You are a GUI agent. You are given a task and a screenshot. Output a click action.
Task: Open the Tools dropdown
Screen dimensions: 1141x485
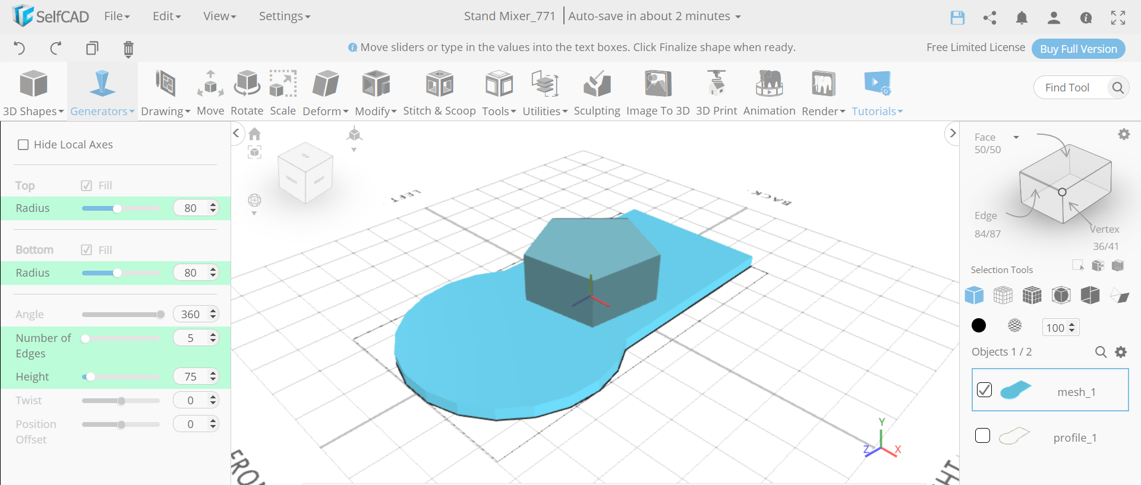coord(499,93)
